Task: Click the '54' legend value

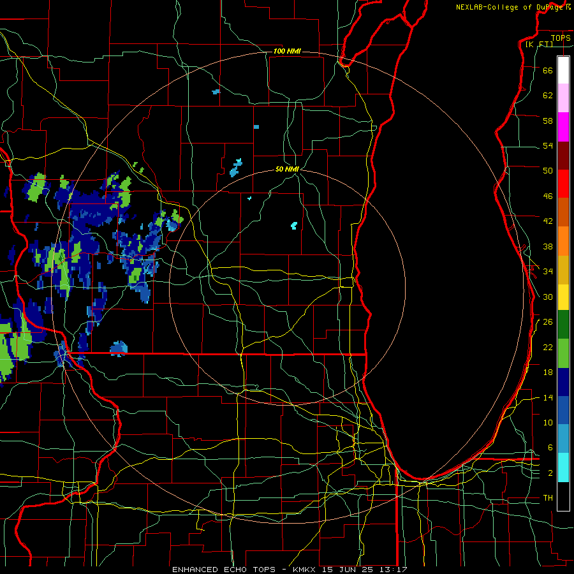Action: (548, 145)
